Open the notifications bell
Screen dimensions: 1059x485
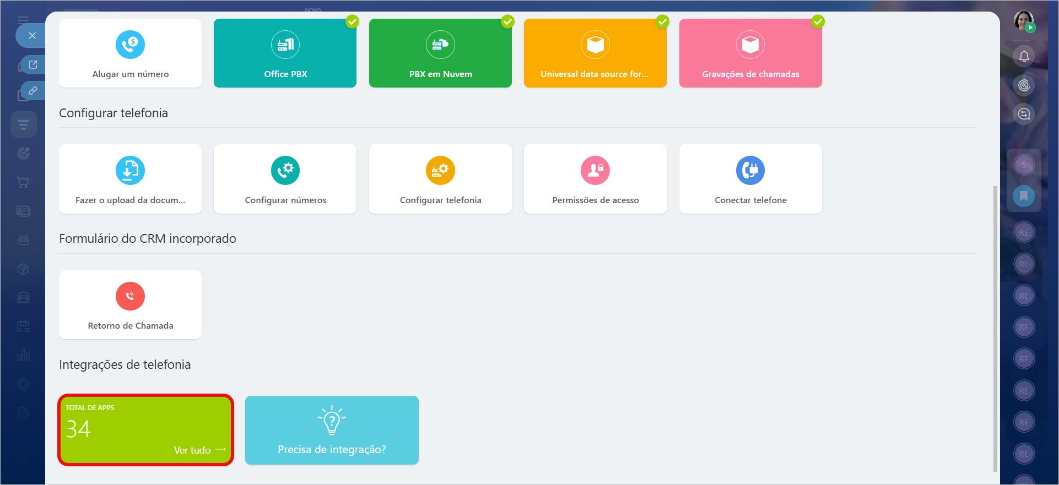click(x=1024, y=56)
